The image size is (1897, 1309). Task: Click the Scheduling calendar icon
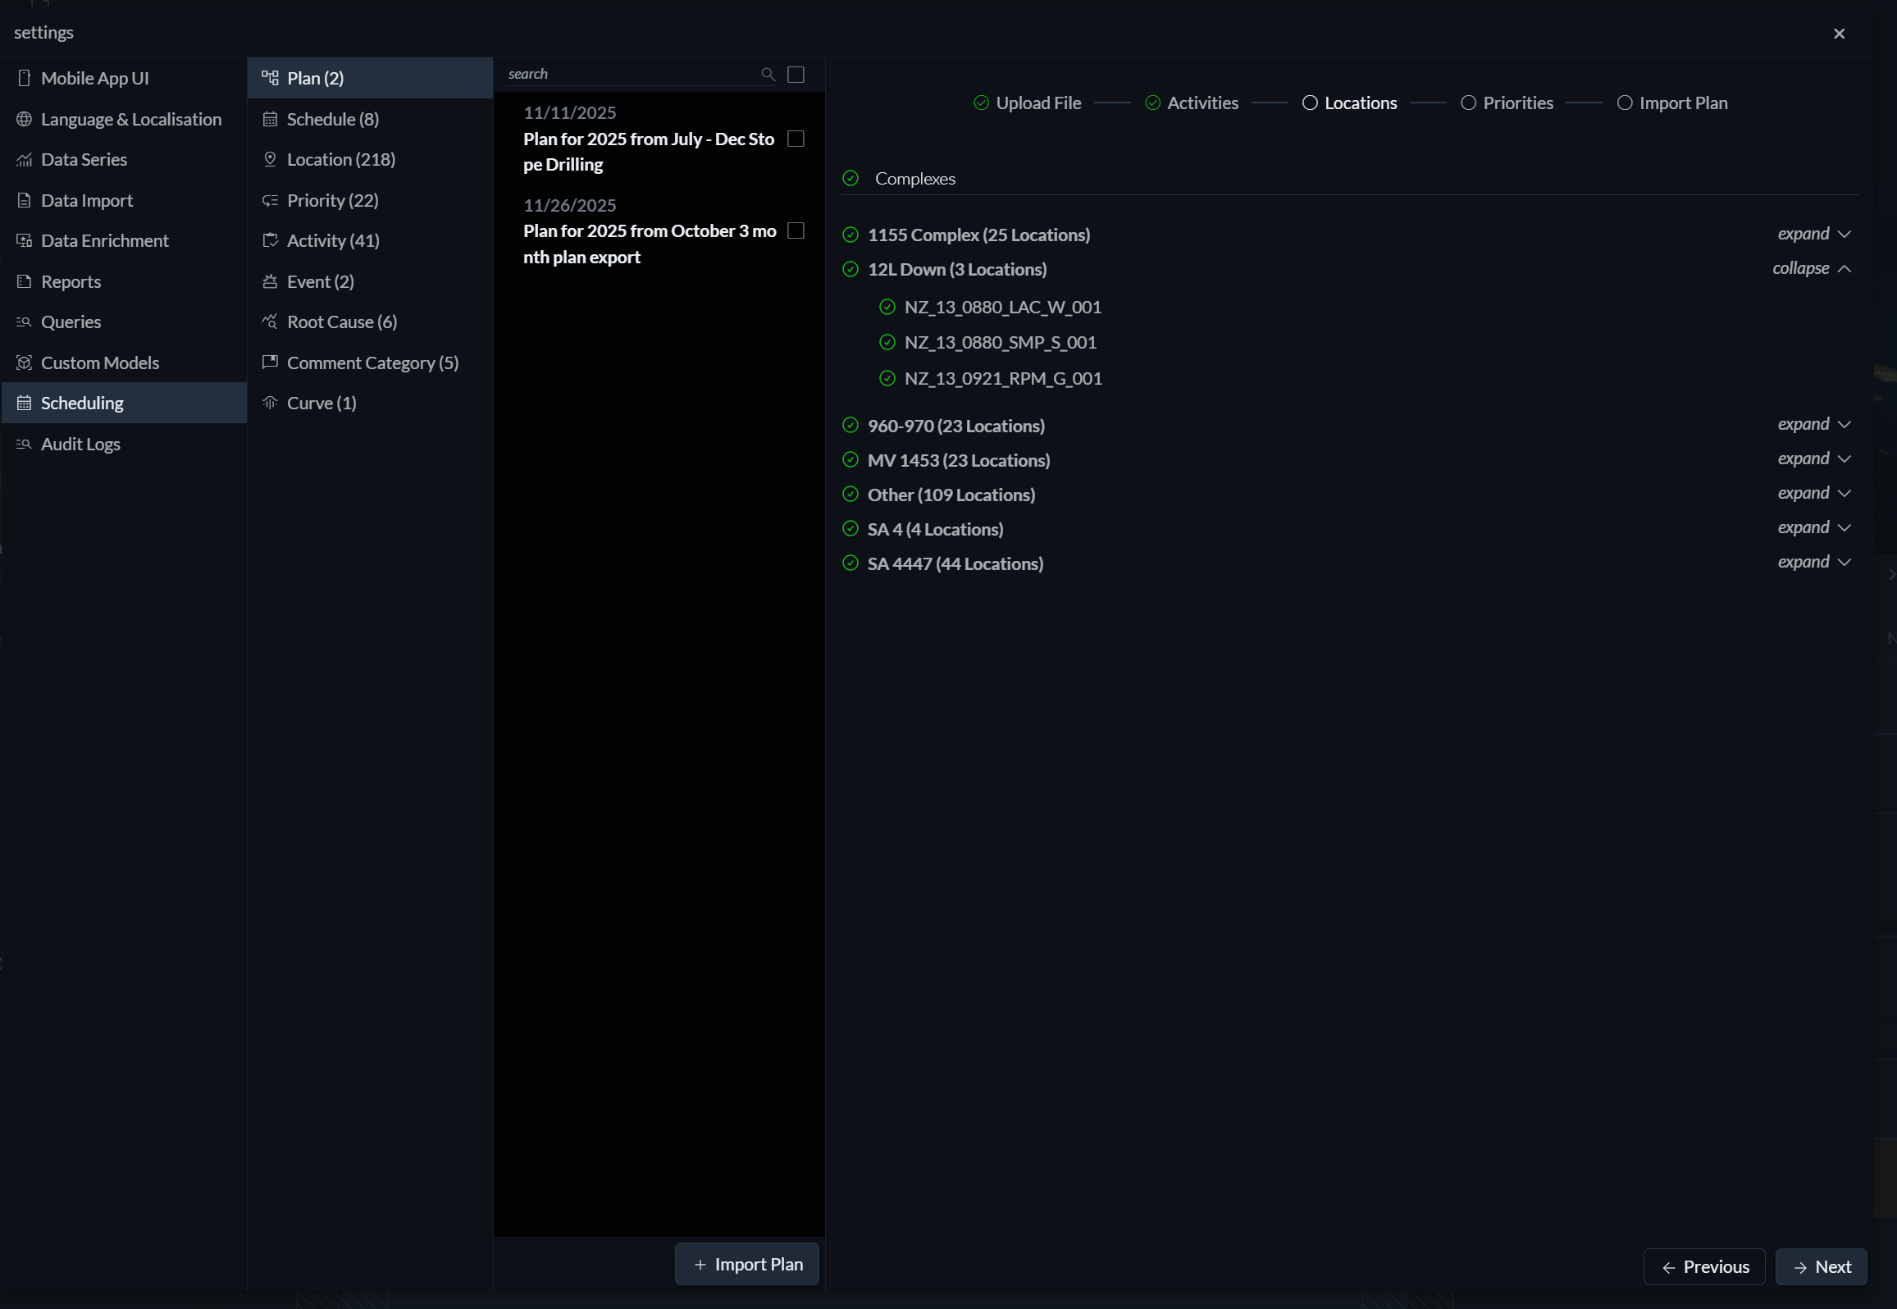click(x=25, y=403)
